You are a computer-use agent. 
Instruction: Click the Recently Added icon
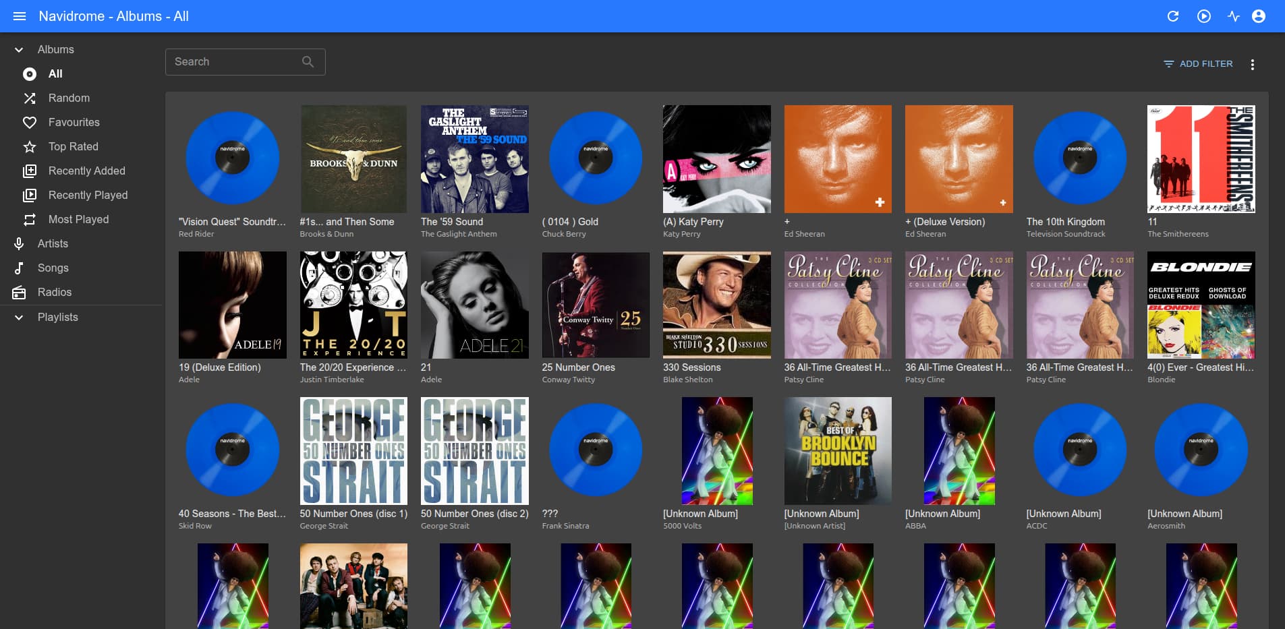[30, 171]
